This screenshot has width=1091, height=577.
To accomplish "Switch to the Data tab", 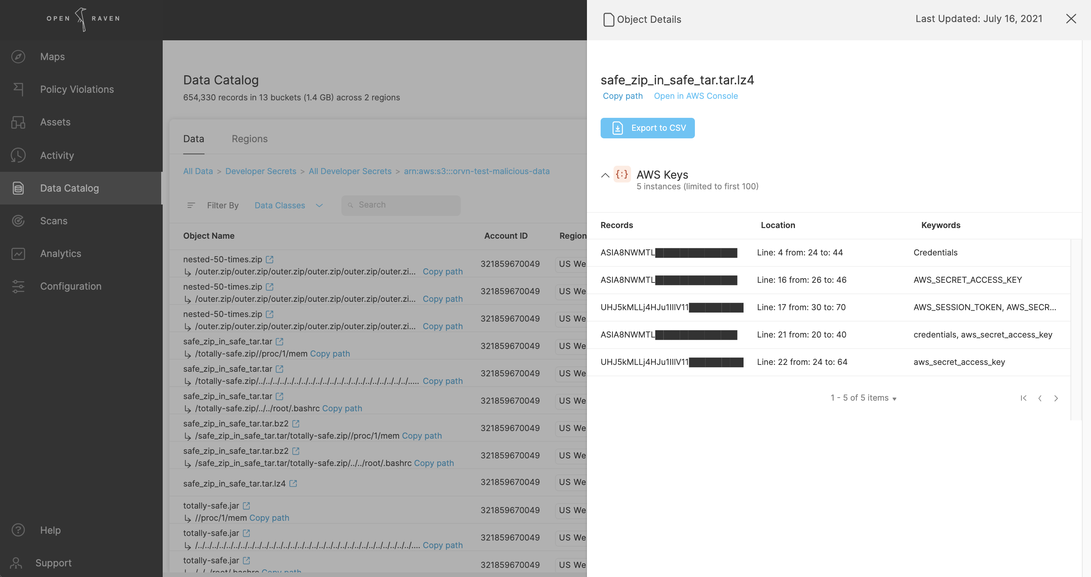I will pyautogui.click(x=193, y=138).
